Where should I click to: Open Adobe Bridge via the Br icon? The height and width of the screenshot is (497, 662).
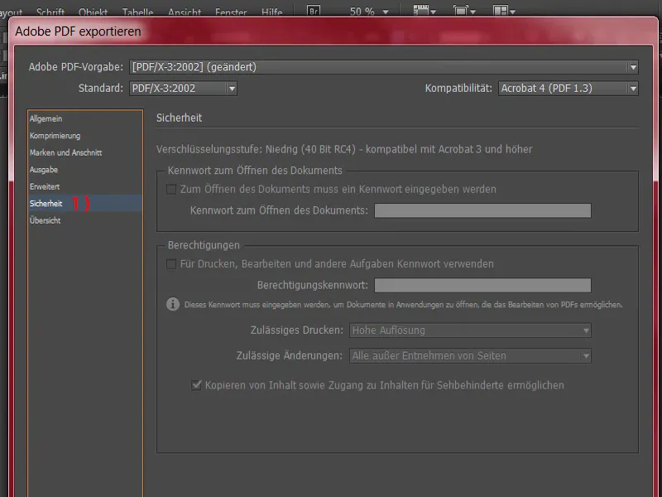pyautogui.click(x=314, y=11)
